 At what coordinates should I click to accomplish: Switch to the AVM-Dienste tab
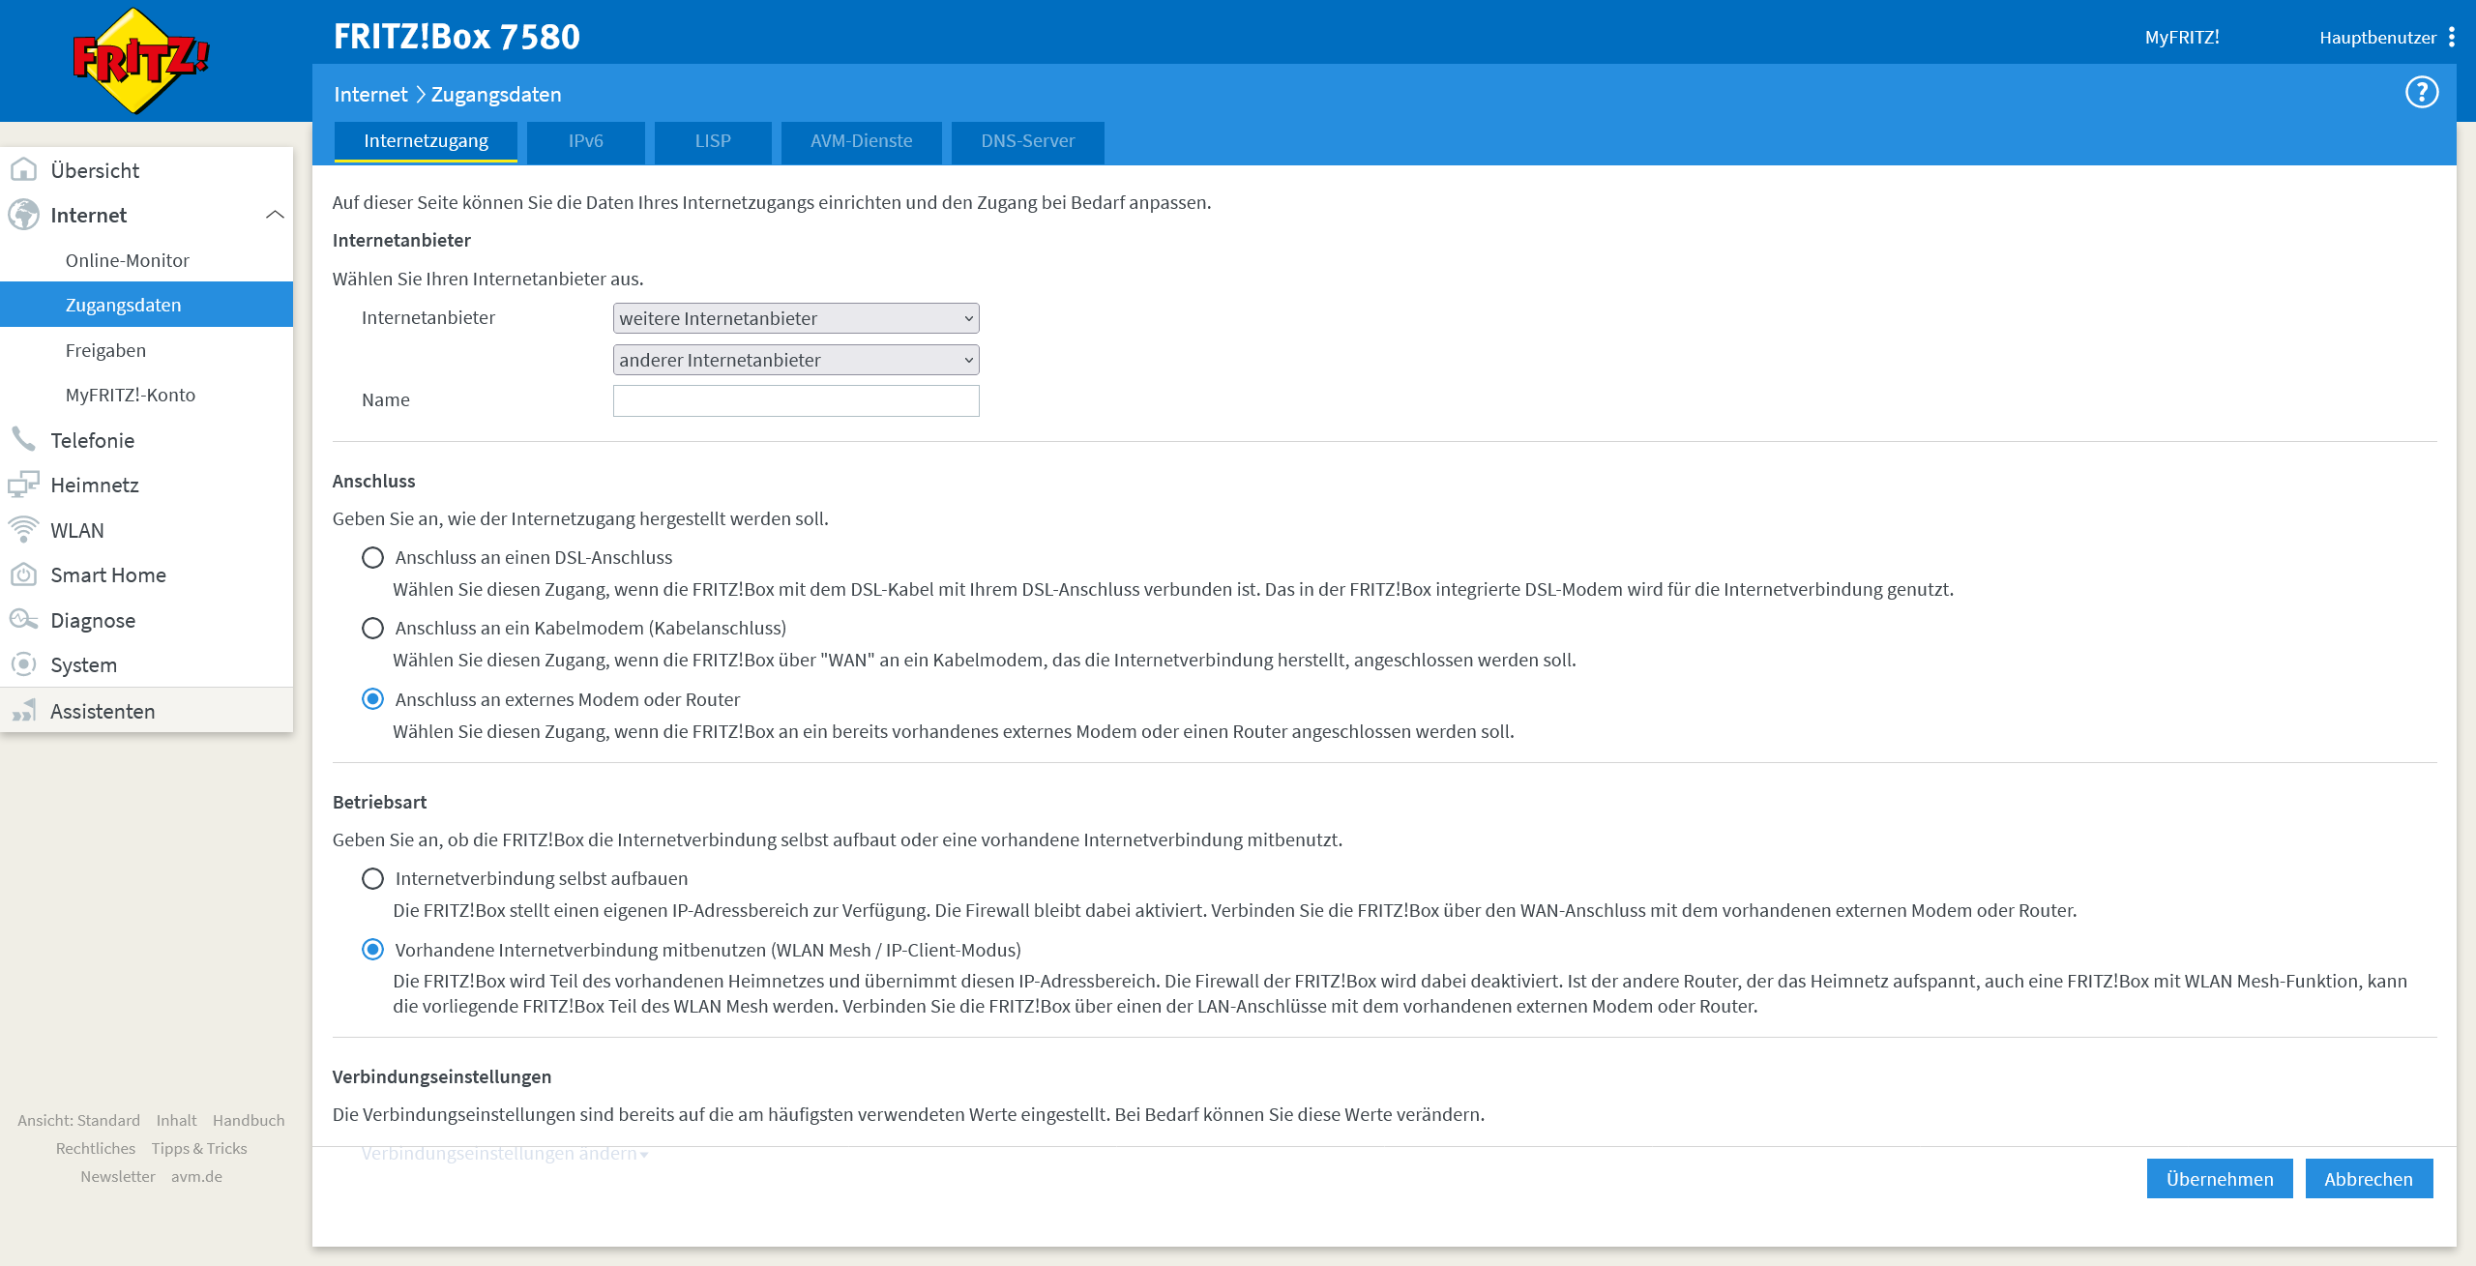(862, 141)
